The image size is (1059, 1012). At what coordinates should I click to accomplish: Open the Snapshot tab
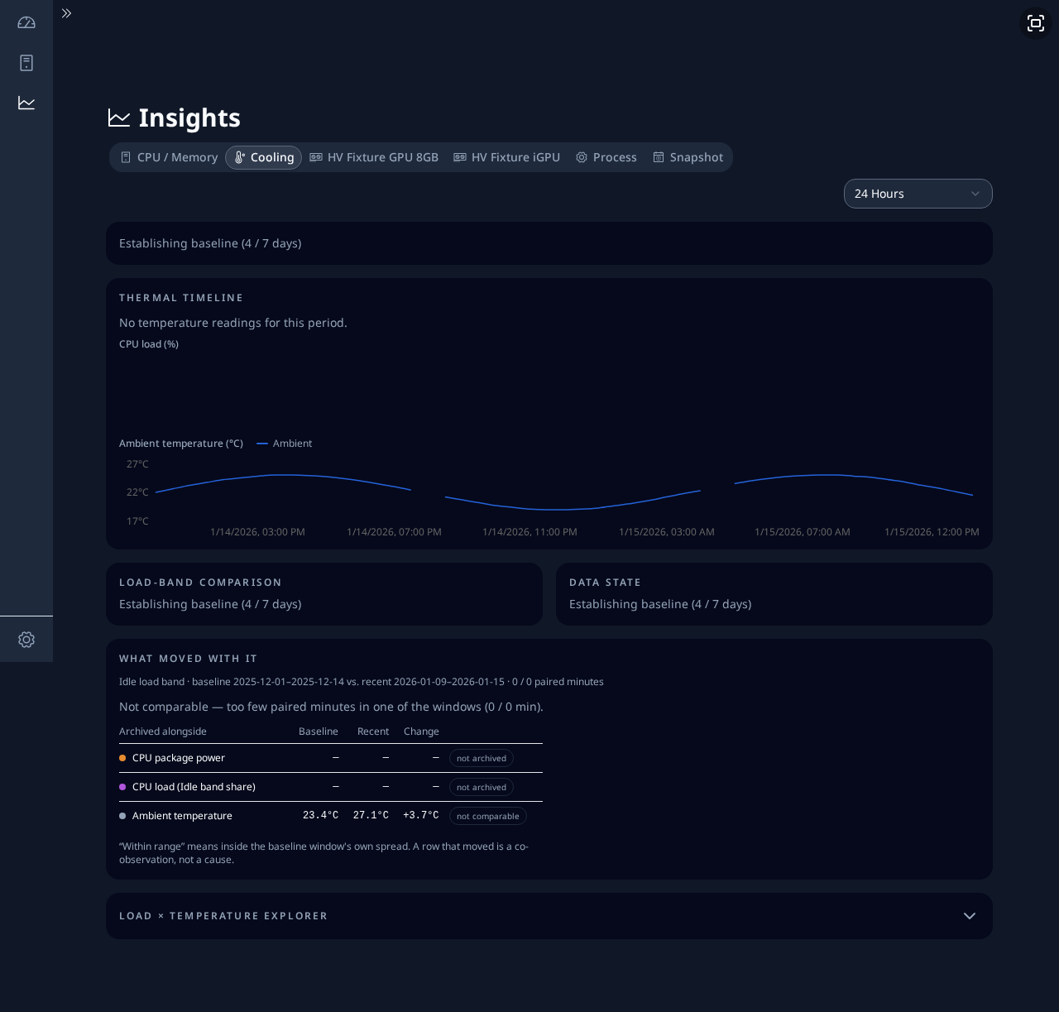coord(688,157)
